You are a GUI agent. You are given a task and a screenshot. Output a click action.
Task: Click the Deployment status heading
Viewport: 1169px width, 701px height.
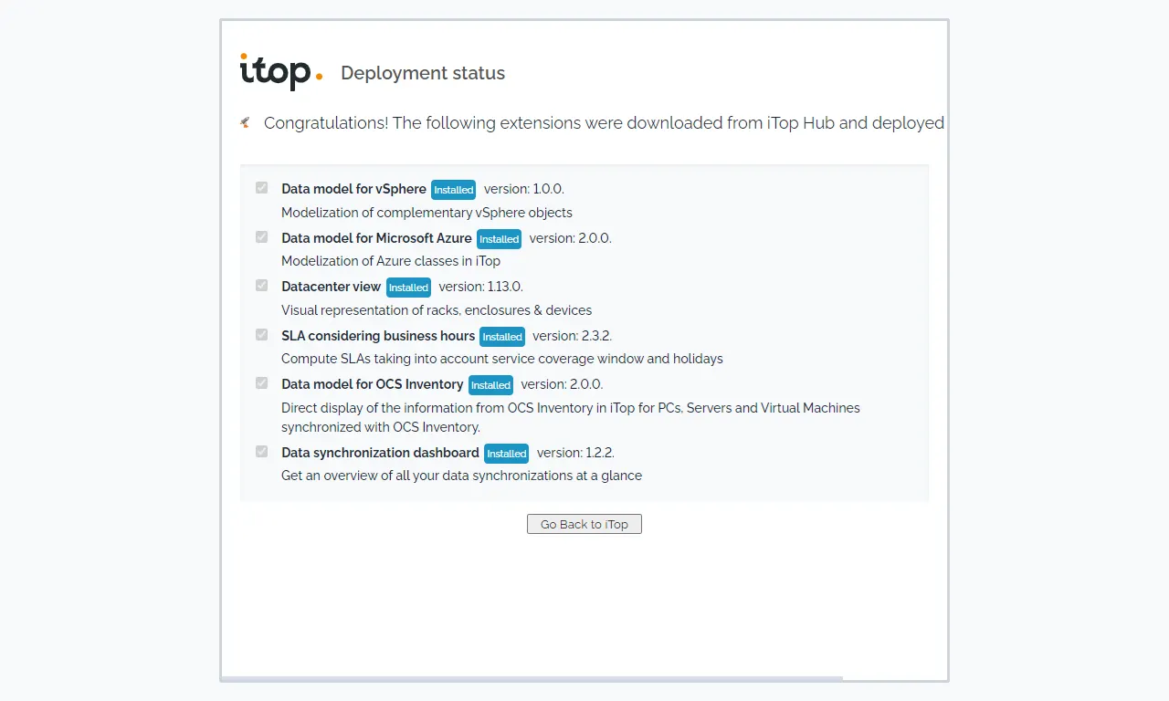423,73
